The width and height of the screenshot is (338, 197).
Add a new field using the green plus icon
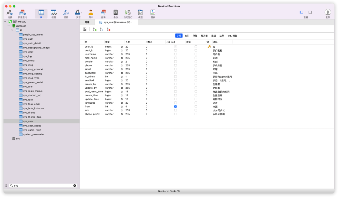[94, 29]
